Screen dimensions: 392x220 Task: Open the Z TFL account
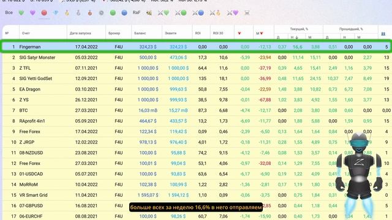(x=25, y=68)
